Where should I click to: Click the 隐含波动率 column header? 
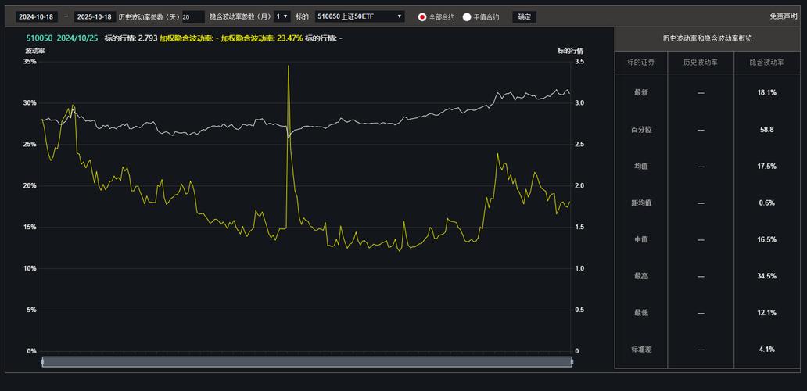(x=766, y=62)
